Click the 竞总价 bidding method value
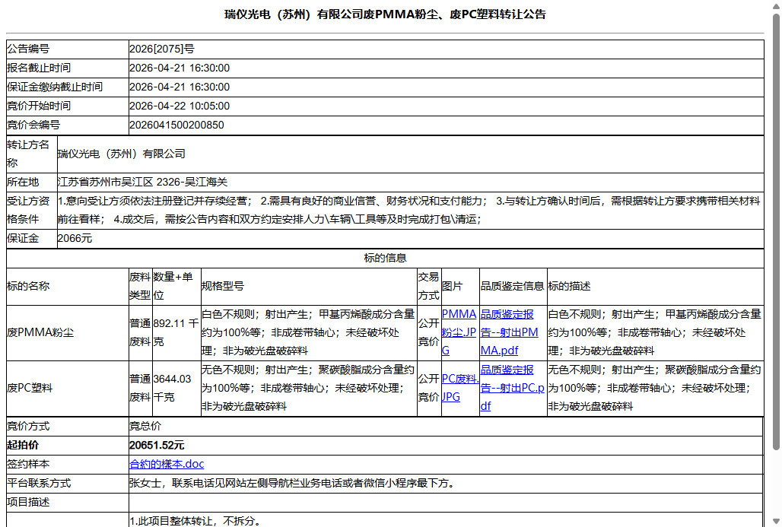Viewport: 782px width, 527px height. coord(145,427)
